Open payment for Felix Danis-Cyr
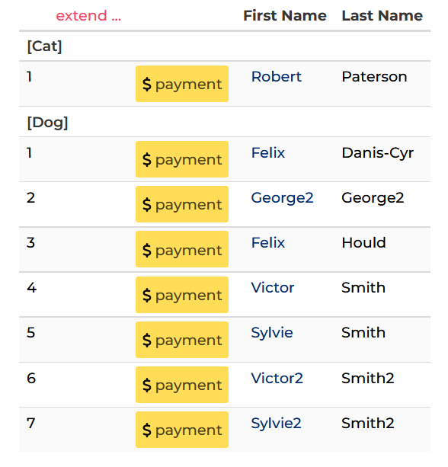Viewport: 448px width, 467px height. [182, 159]
